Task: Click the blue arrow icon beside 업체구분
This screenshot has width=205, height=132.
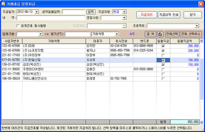Action: (47, 34)
